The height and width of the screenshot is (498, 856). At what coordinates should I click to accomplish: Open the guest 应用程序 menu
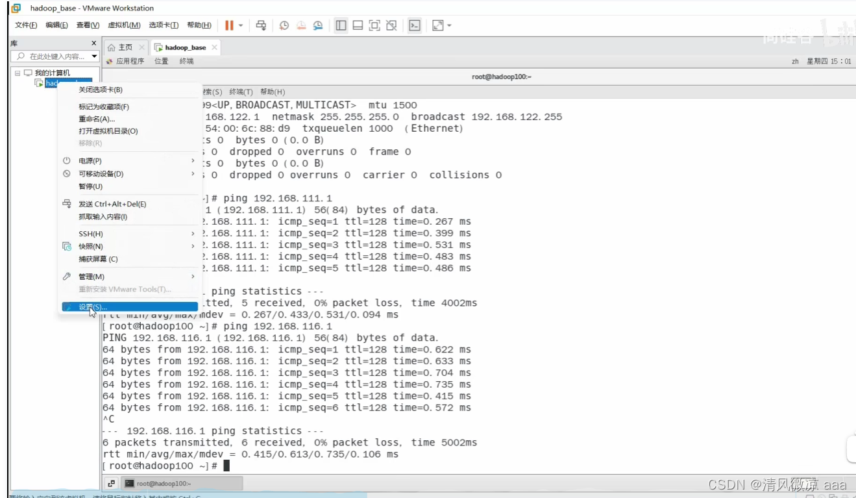[x=130, y=61]
